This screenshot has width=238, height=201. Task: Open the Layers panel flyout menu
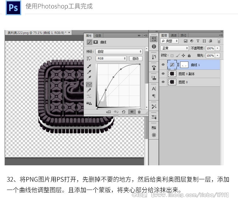(x=221, y=35)
